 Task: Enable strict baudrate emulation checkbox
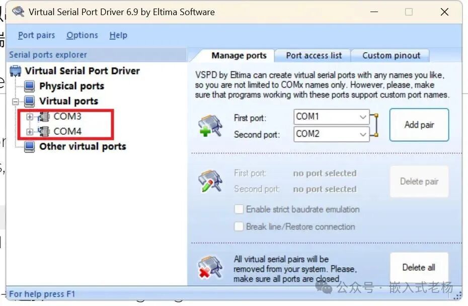pos(239,209)
